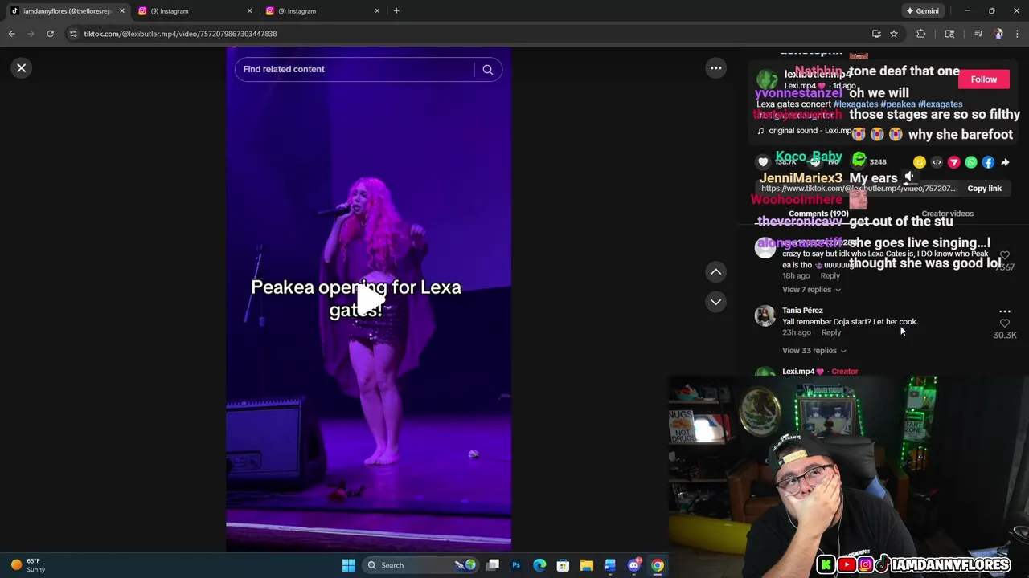Go to previous video with up arrow

pyautogui.click(x=715, y=272)
